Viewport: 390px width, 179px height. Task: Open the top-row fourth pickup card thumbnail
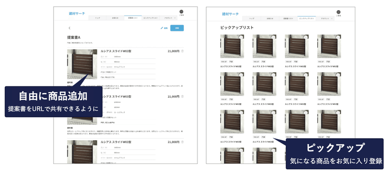click(x=329, y=46)
